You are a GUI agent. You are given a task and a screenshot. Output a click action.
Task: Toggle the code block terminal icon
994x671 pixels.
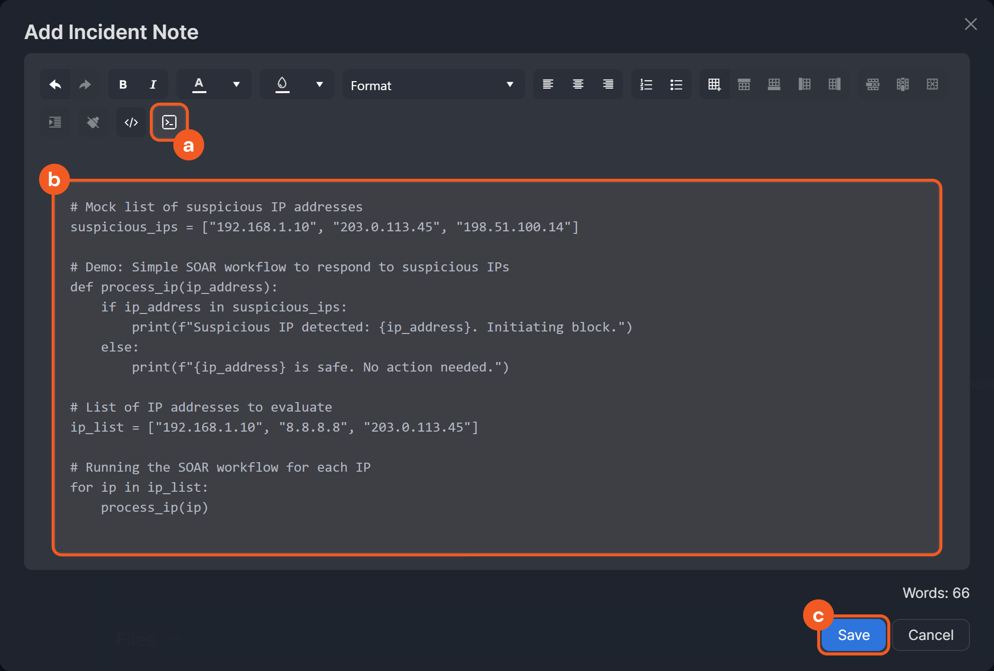point(169,122)
